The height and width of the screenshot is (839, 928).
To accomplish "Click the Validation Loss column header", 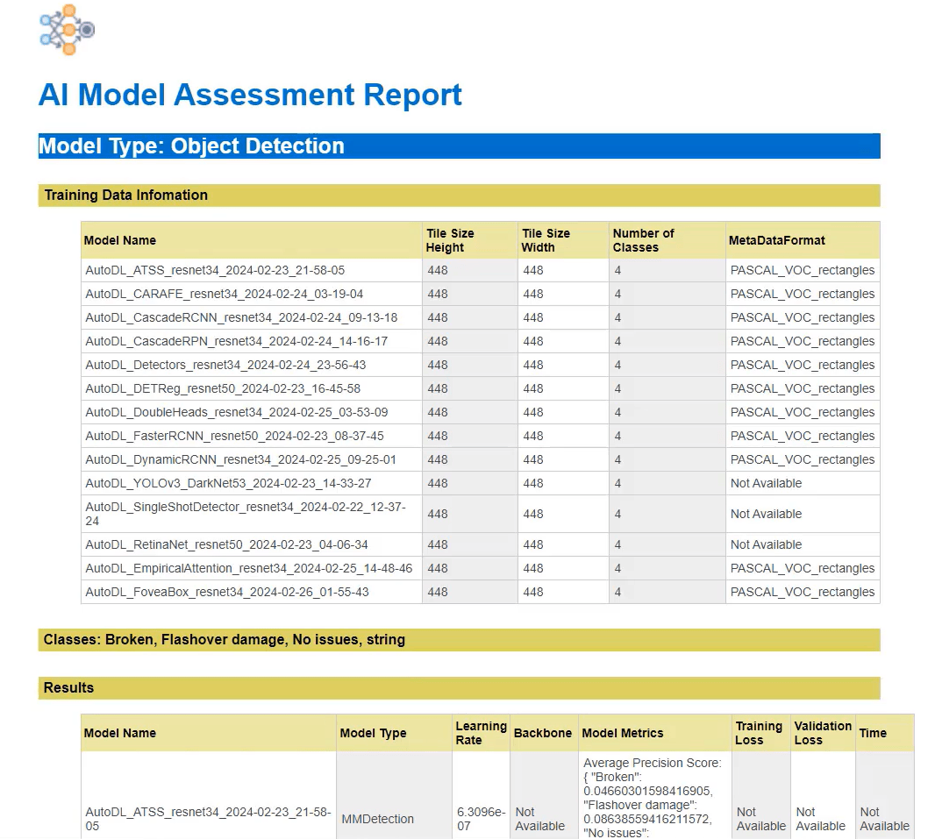I will tap(823, 733).
